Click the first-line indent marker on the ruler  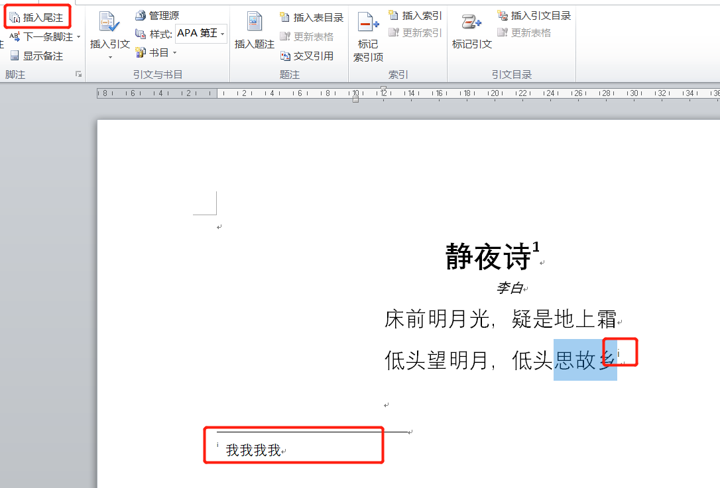pos(384,89)
